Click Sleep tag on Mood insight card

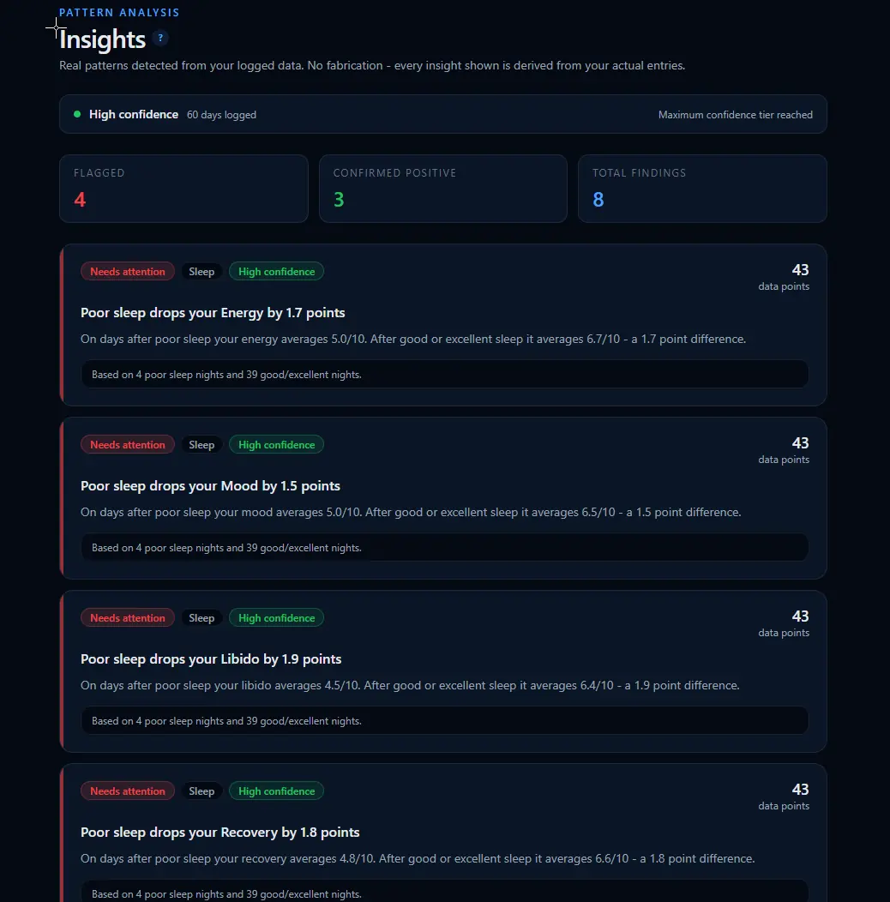201,445
